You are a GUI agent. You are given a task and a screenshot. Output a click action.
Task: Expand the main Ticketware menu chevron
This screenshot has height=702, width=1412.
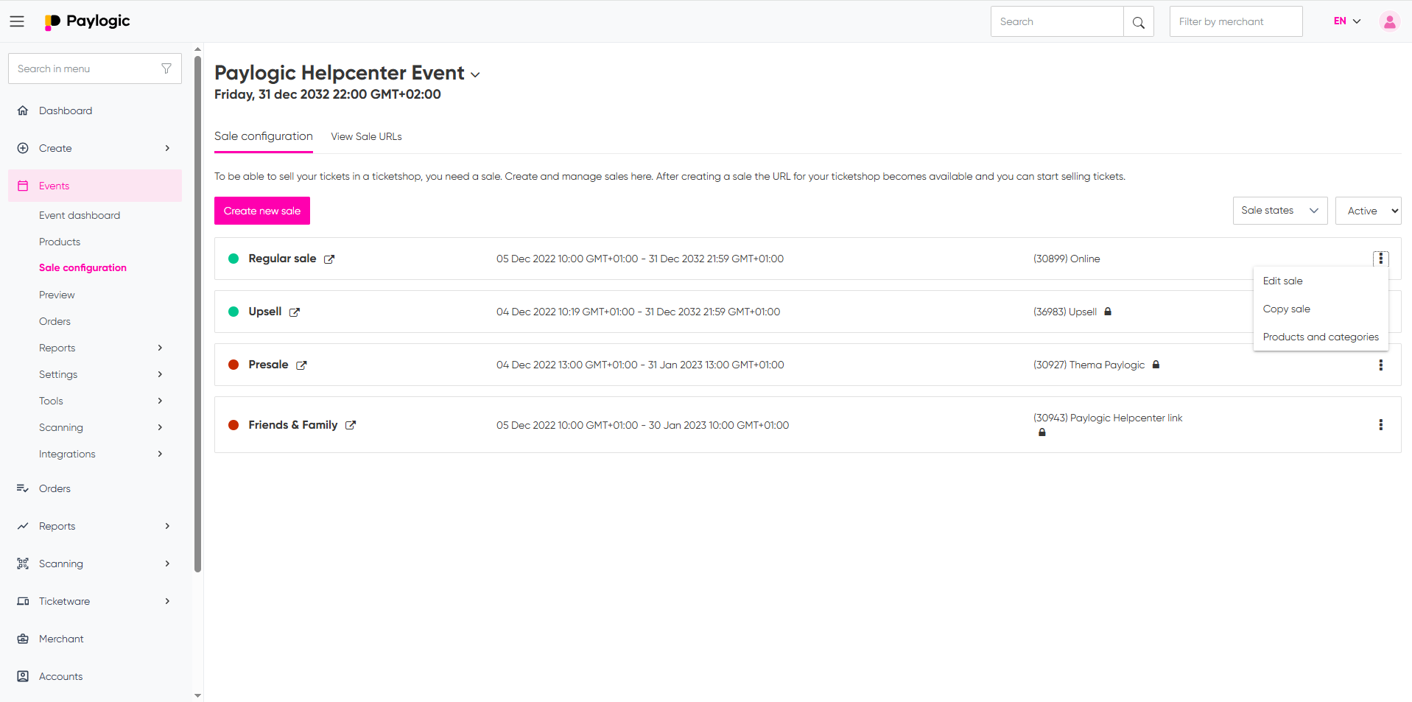(167, 601)
